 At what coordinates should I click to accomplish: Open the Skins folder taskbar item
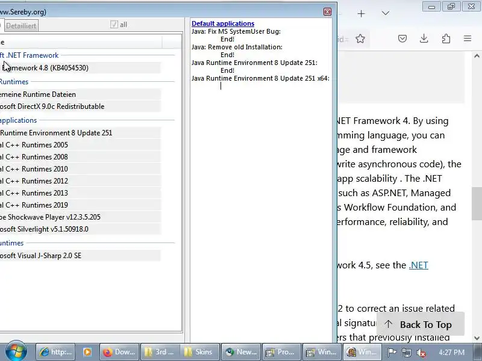pyautogui.click(x=200, y=352)
